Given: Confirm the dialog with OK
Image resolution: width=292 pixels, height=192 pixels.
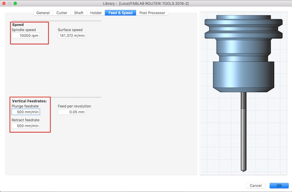Looking at the screenshot, I should click(x=279, y=186).
